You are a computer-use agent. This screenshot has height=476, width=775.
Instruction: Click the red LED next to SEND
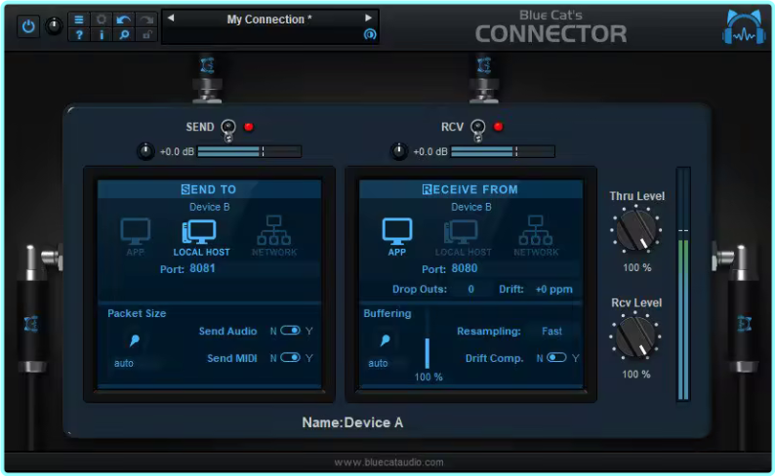[249, 127]
